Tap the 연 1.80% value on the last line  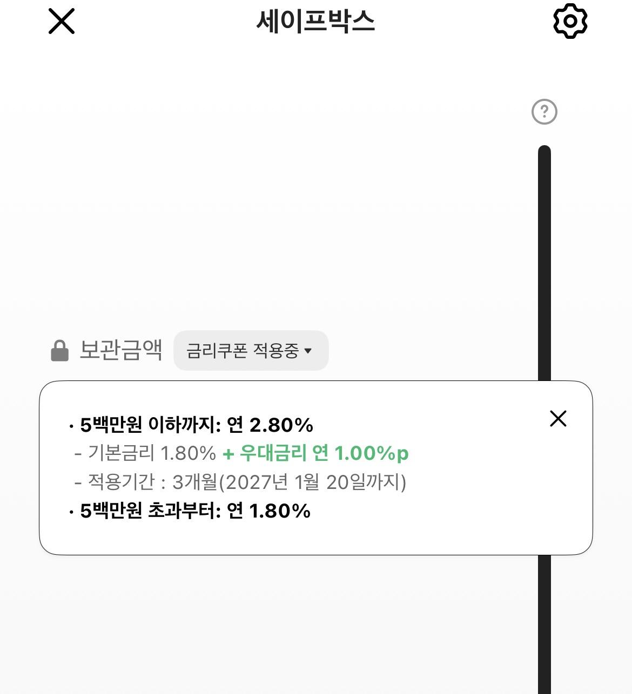click(x=269, y=511)
